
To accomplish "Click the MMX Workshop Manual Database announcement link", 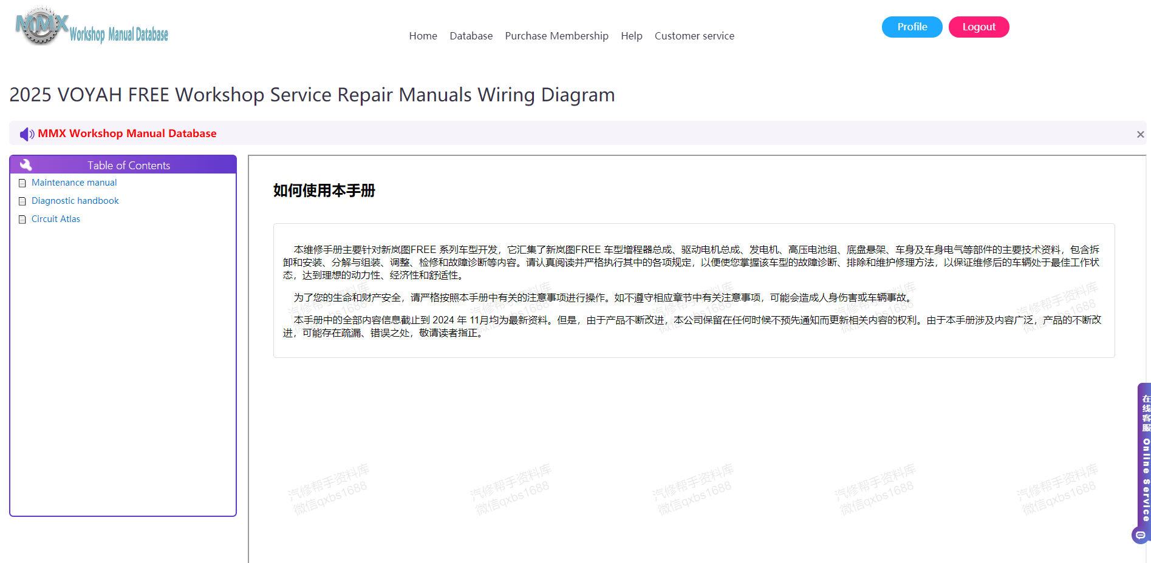I will [127, 133].
